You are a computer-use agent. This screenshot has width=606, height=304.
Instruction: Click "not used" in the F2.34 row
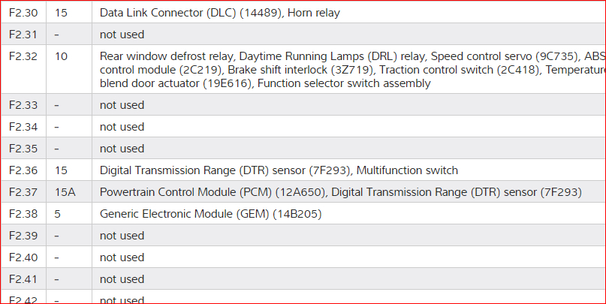coord(122,127)
